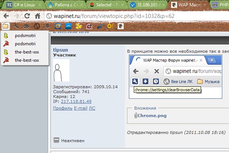Viewport: 229px width, 153px height.
Task: Go back with the browser back arrow
Action: [6, 16]
